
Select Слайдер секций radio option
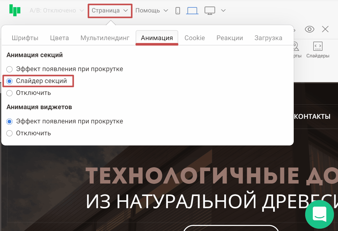click(9, 81)
